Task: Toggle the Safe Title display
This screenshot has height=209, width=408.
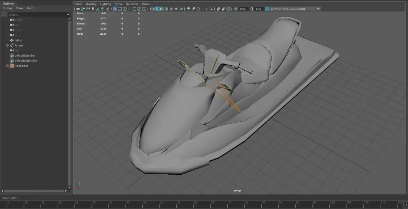Action: 144,9
